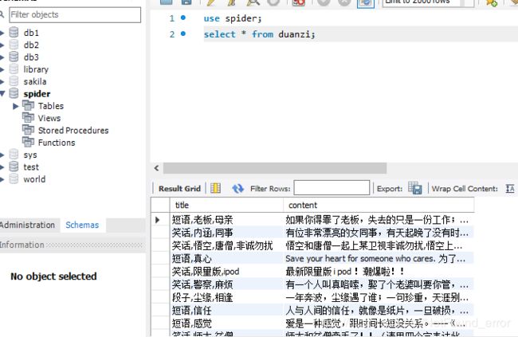The height and width of the screenshot is (337, 518).
Task: Click the sakila database icon
Action: tap(14, 81)
